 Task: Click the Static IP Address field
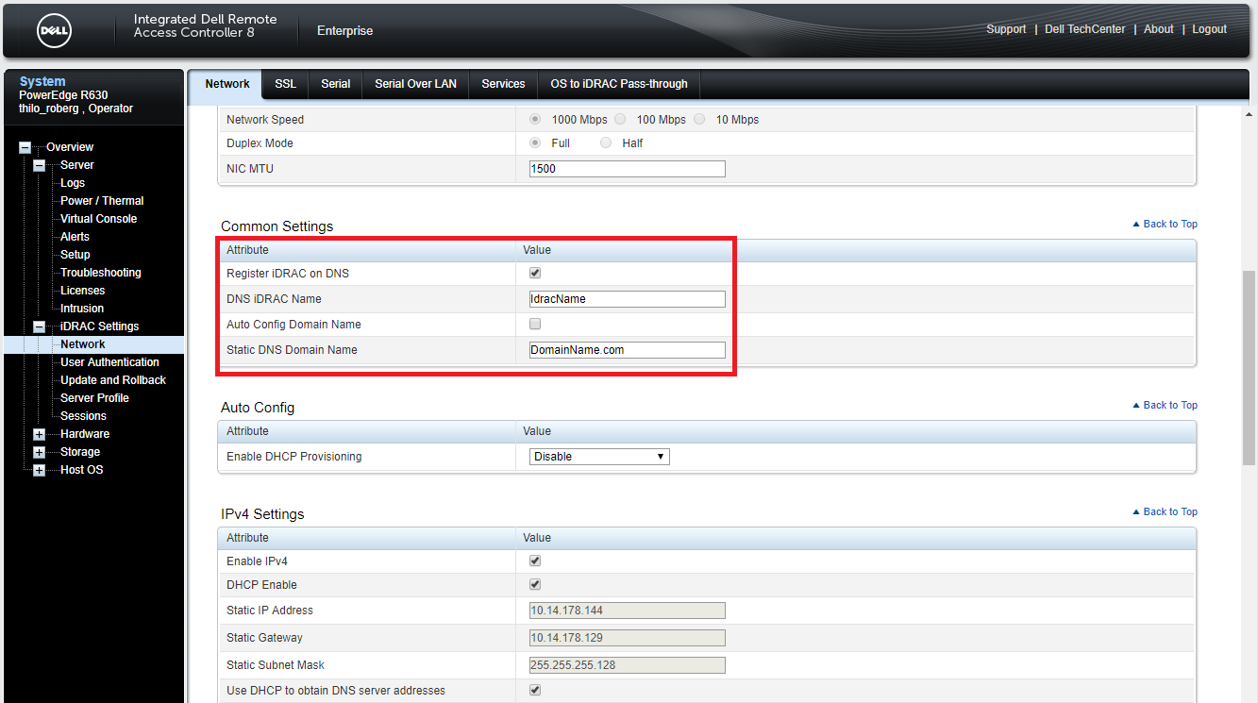click(628, 611)
